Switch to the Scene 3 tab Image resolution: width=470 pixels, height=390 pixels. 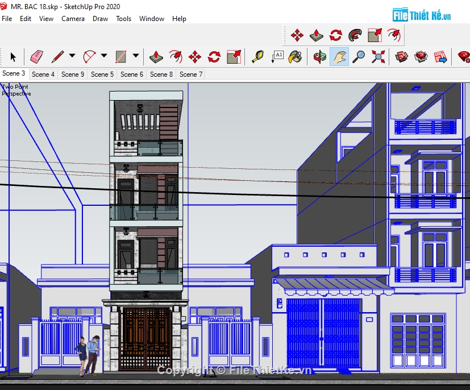coord(14,73)
